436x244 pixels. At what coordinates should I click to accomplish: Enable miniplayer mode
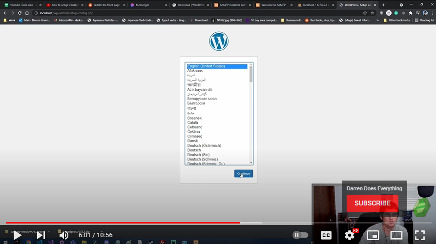[x=373, y=235]
